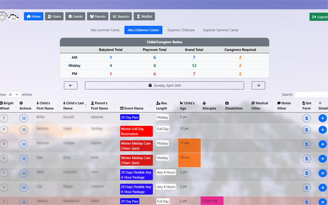Image resolution: width=328 pixels, height=205 pixels.
Task: Click Midday Grand Total value 12
Action: tap(194, 66)
